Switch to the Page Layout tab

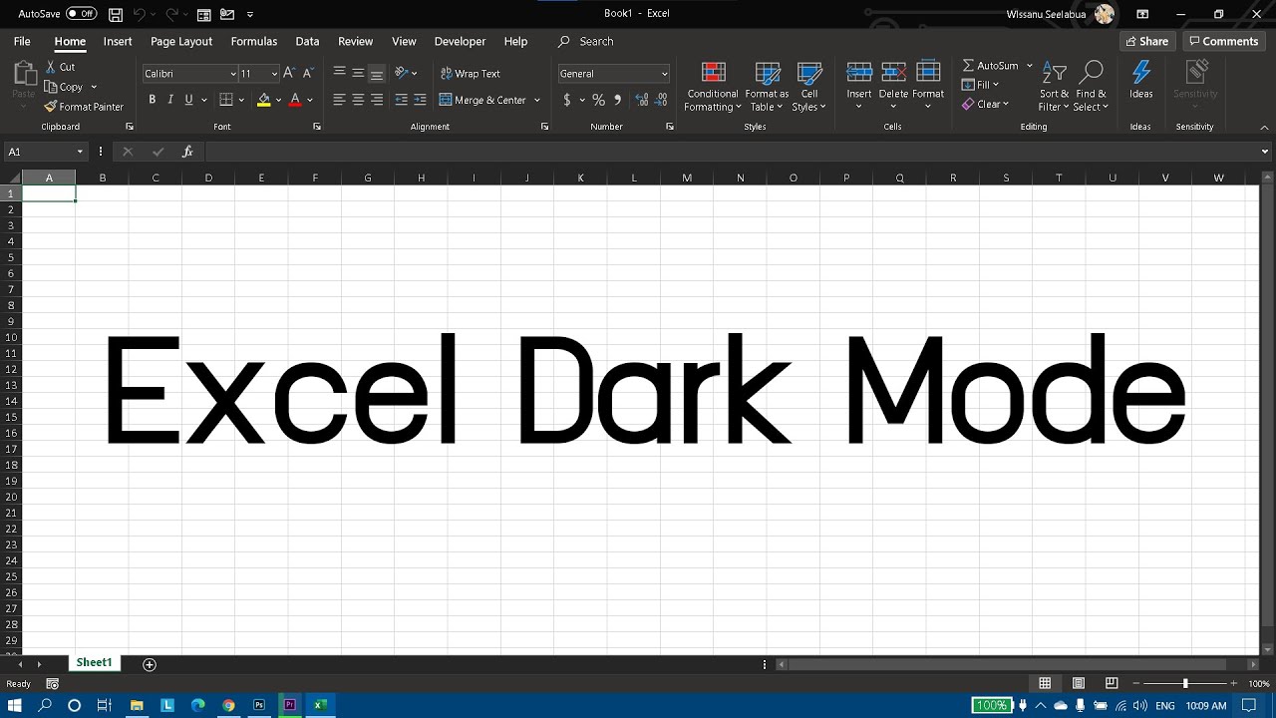pos(181,42)
